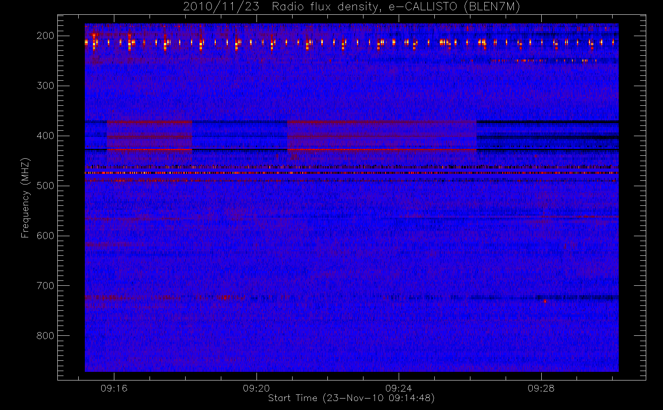Click the 09:24 time tick label
This screenshot has height=410, width=663.
tap(399, 388)
